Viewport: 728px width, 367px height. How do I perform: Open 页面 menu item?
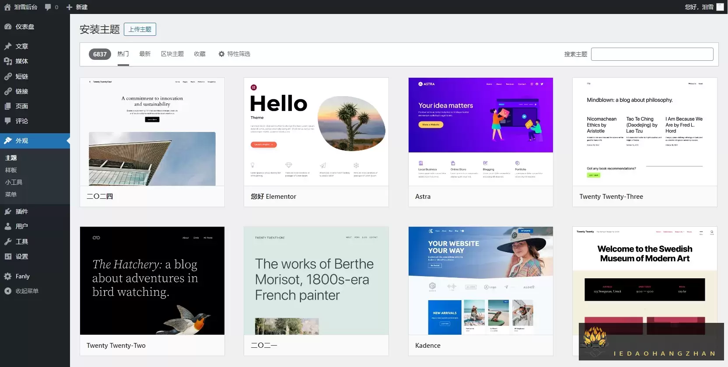[35, 106]
